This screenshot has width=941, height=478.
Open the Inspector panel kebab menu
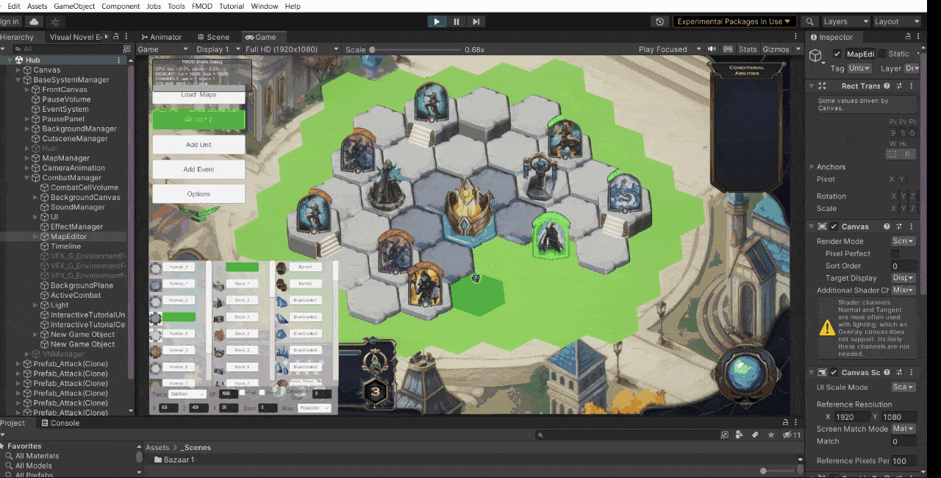pyautogui.click(x=918, y=37)
